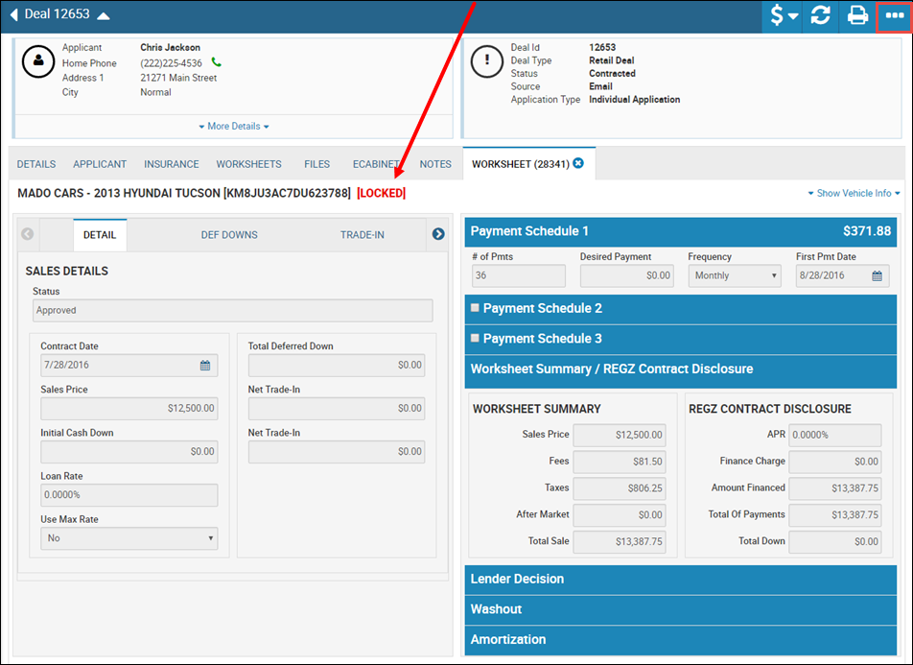Click the red LOCKED status label
Screen dimensions: 913x665
point(382,194)
